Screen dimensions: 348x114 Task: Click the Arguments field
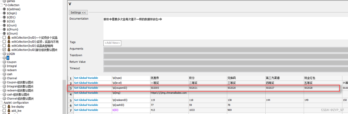coord(226,50)
